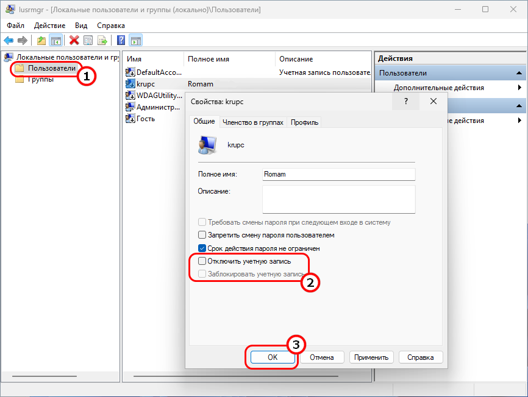Toggle the console tree toolbar icon
Image resolution: width=528 pixels, height=397 pixels.
[x=56, y=41]
